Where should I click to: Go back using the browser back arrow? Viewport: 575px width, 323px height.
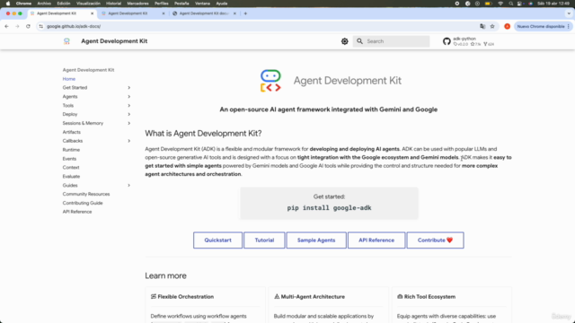point(6,26)
